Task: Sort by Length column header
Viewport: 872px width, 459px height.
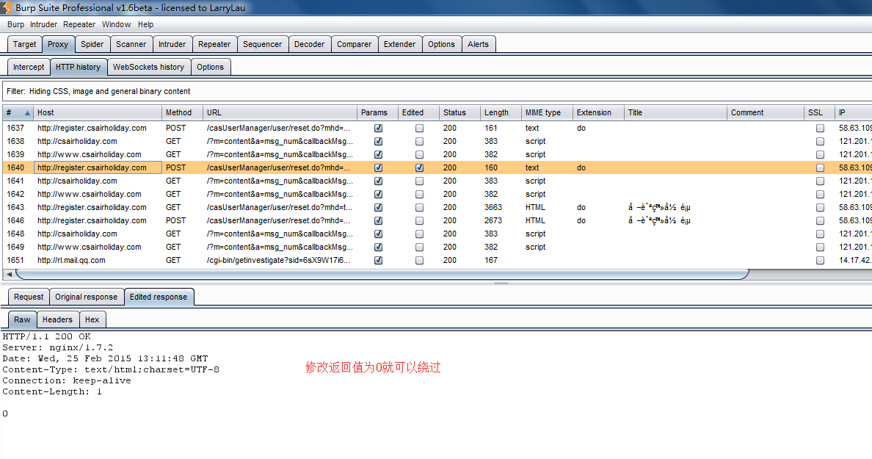Action: [x=501, y=112]
